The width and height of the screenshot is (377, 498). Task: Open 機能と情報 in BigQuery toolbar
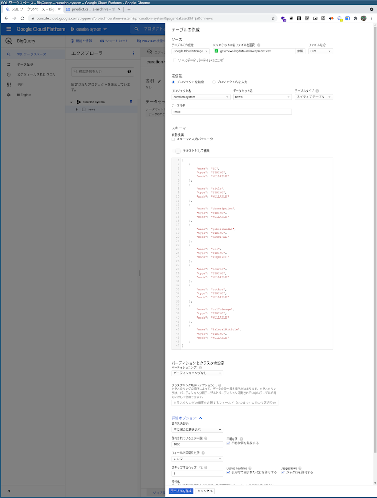pyautogui.click(x=81, y=41)
